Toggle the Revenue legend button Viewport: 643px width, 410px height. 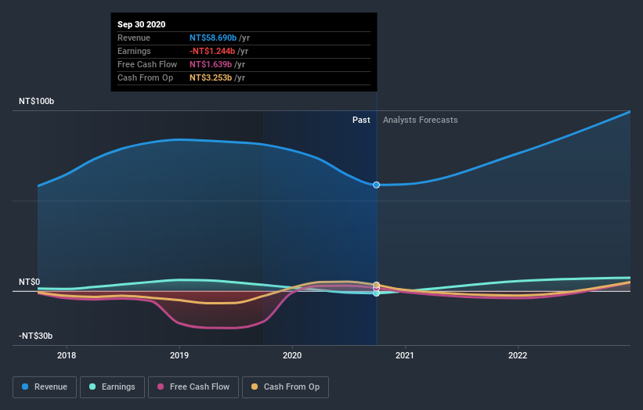tap(45, 387)
